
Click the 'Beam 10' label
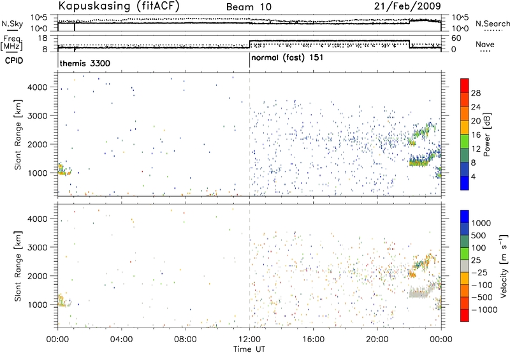pyautogui.click(x=249, y=7)
